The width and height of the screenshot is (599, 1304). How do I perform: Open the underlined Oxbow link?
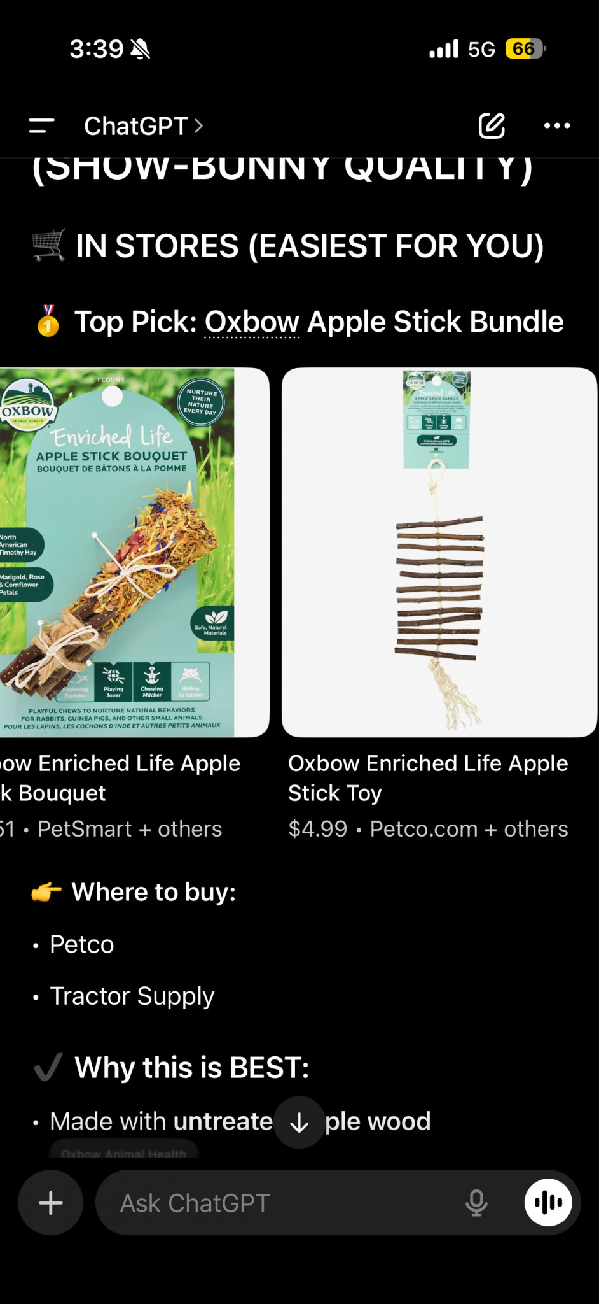pos(252,322)
